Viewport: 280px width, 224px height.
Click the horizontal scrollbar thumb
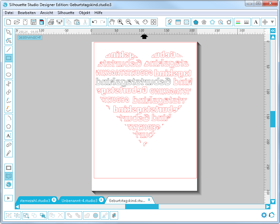[x=141, y=207]
